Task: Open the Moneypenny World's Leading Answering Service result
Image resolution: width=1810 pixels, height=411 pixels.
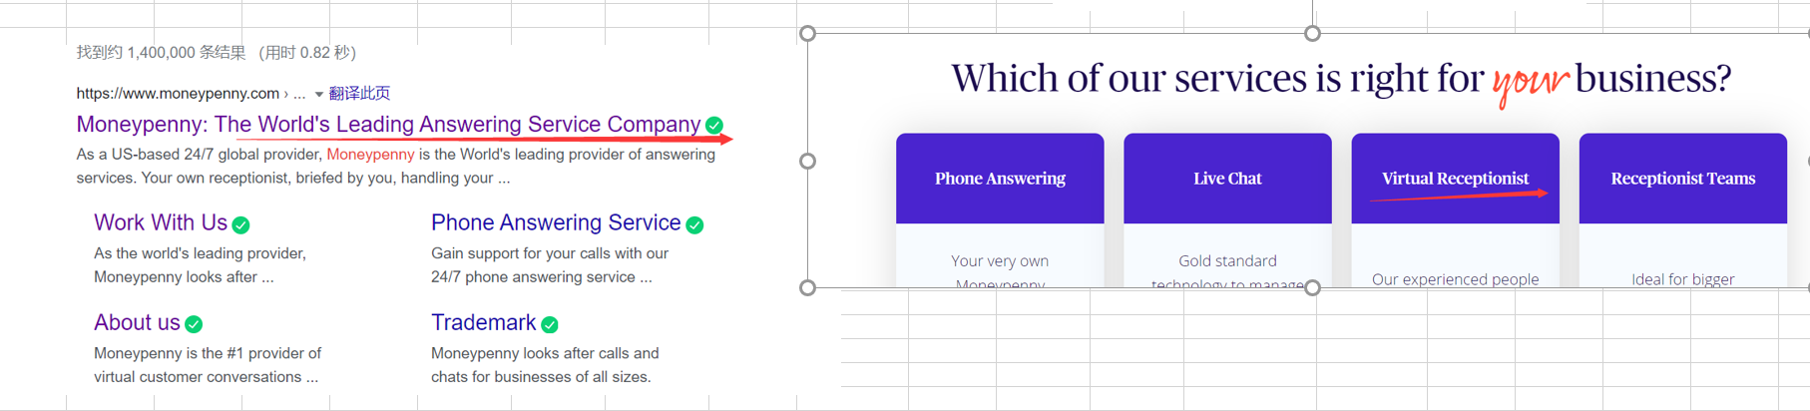Action: tap(388, 124)
